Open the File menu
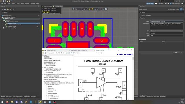The height and width of the screenshot is (104, 185). tap(2, 3)
